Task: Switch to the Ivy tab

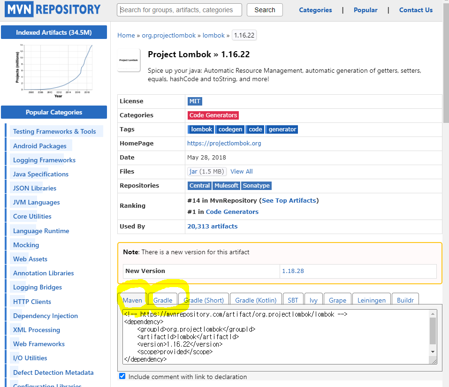Action: pyautogui.click(x=313, y=300)
